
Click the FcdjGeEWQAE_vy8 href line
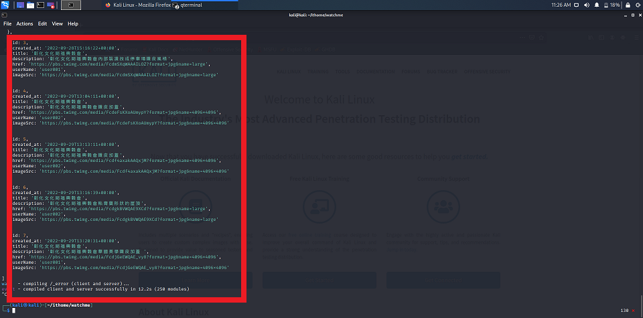117,257
